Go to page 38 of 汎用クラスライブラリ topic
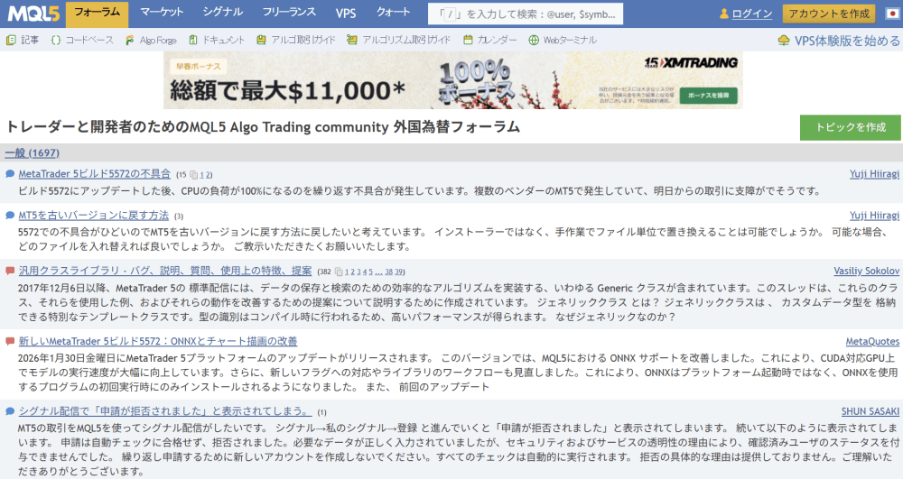Image resolution: width=903 pixels, height=479 pixels. click(389, 272)
